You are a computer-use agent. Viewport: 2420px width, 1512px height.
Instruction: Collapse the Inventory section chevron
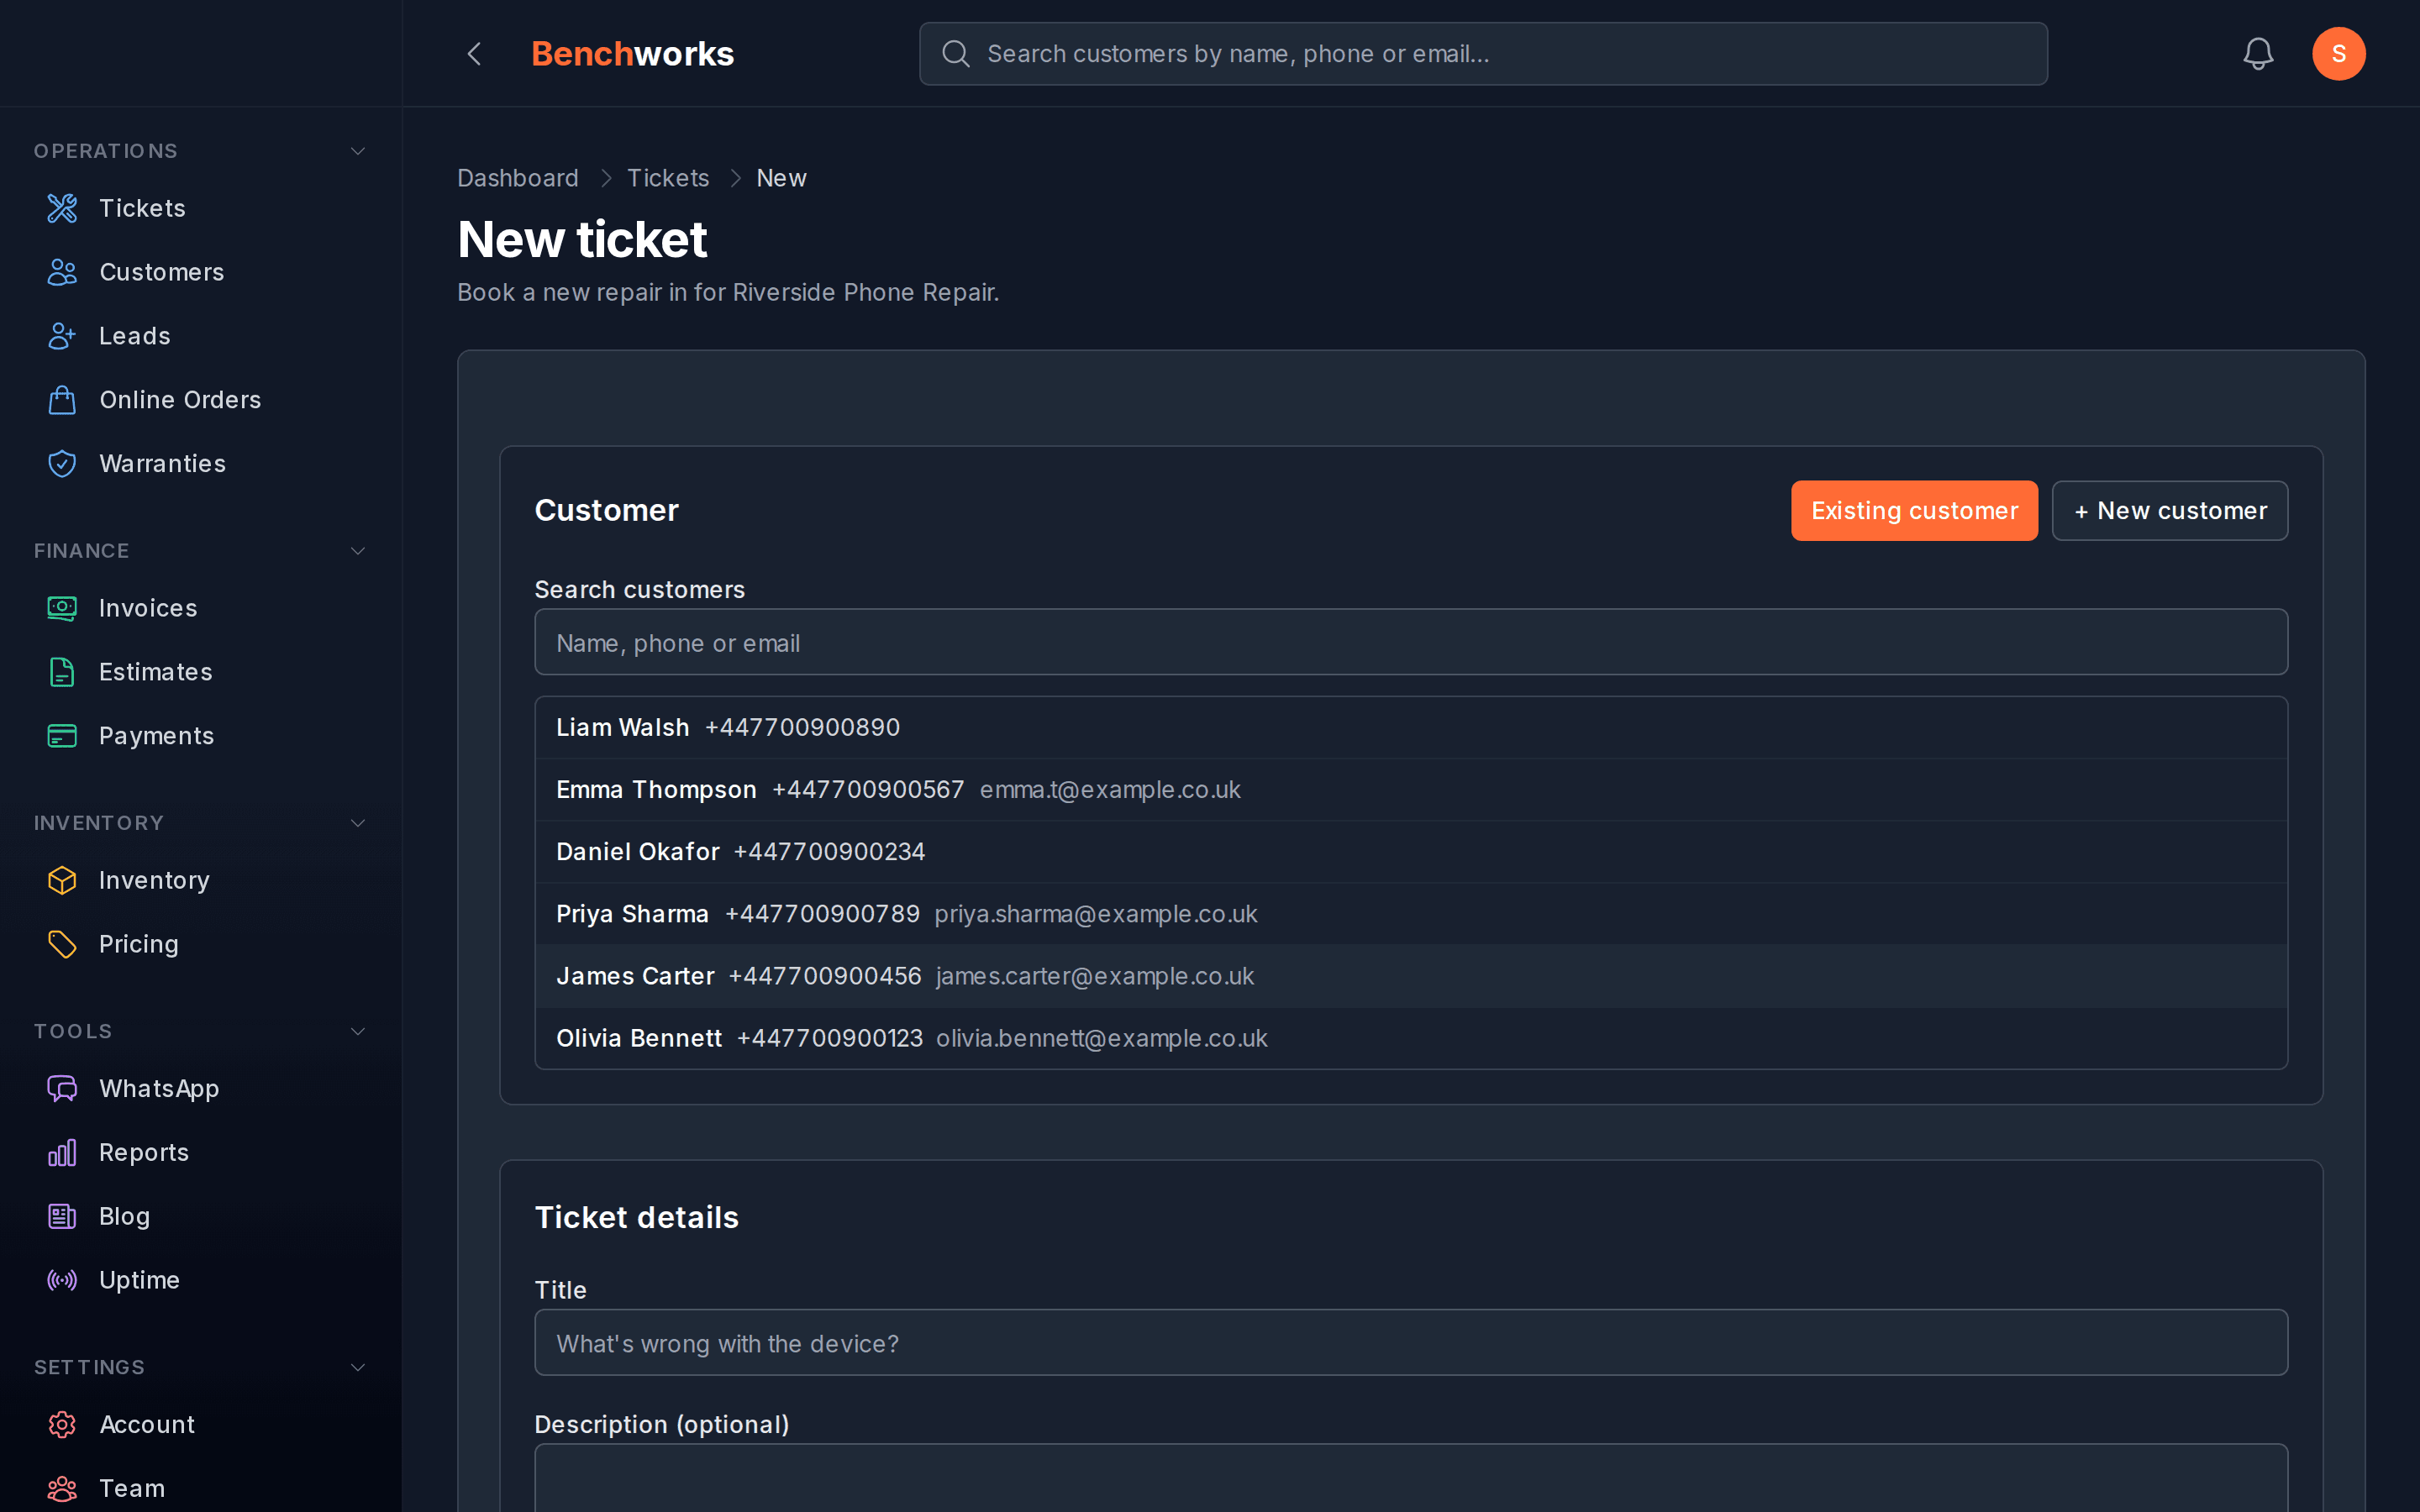pos(358,823)
